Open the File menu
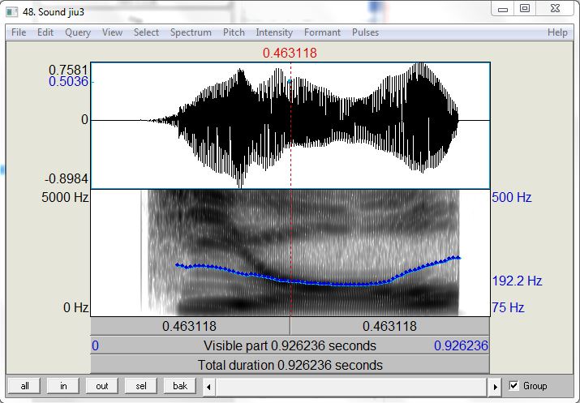 tap(19, 32)
